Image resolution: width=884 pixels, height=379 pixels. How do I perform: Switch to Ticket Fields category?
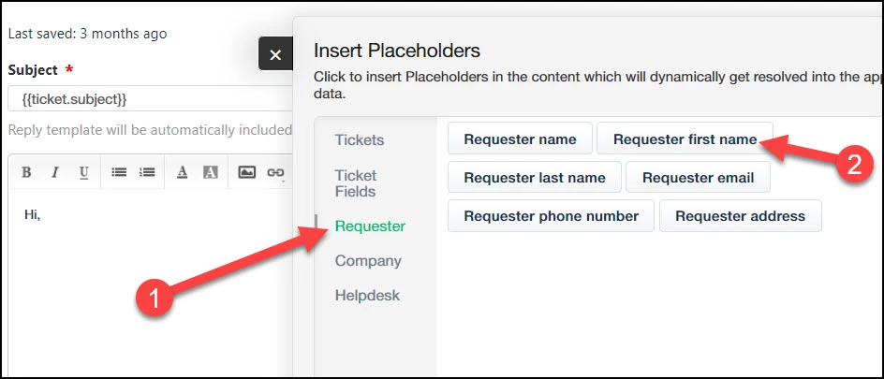[356, 183]
